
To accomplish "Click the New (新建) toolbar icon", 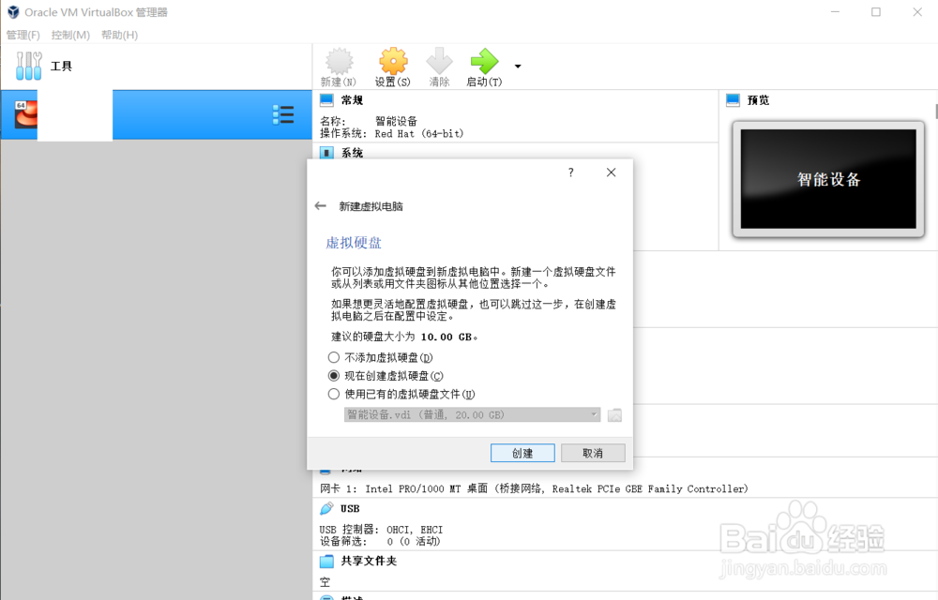I will 339,61.
